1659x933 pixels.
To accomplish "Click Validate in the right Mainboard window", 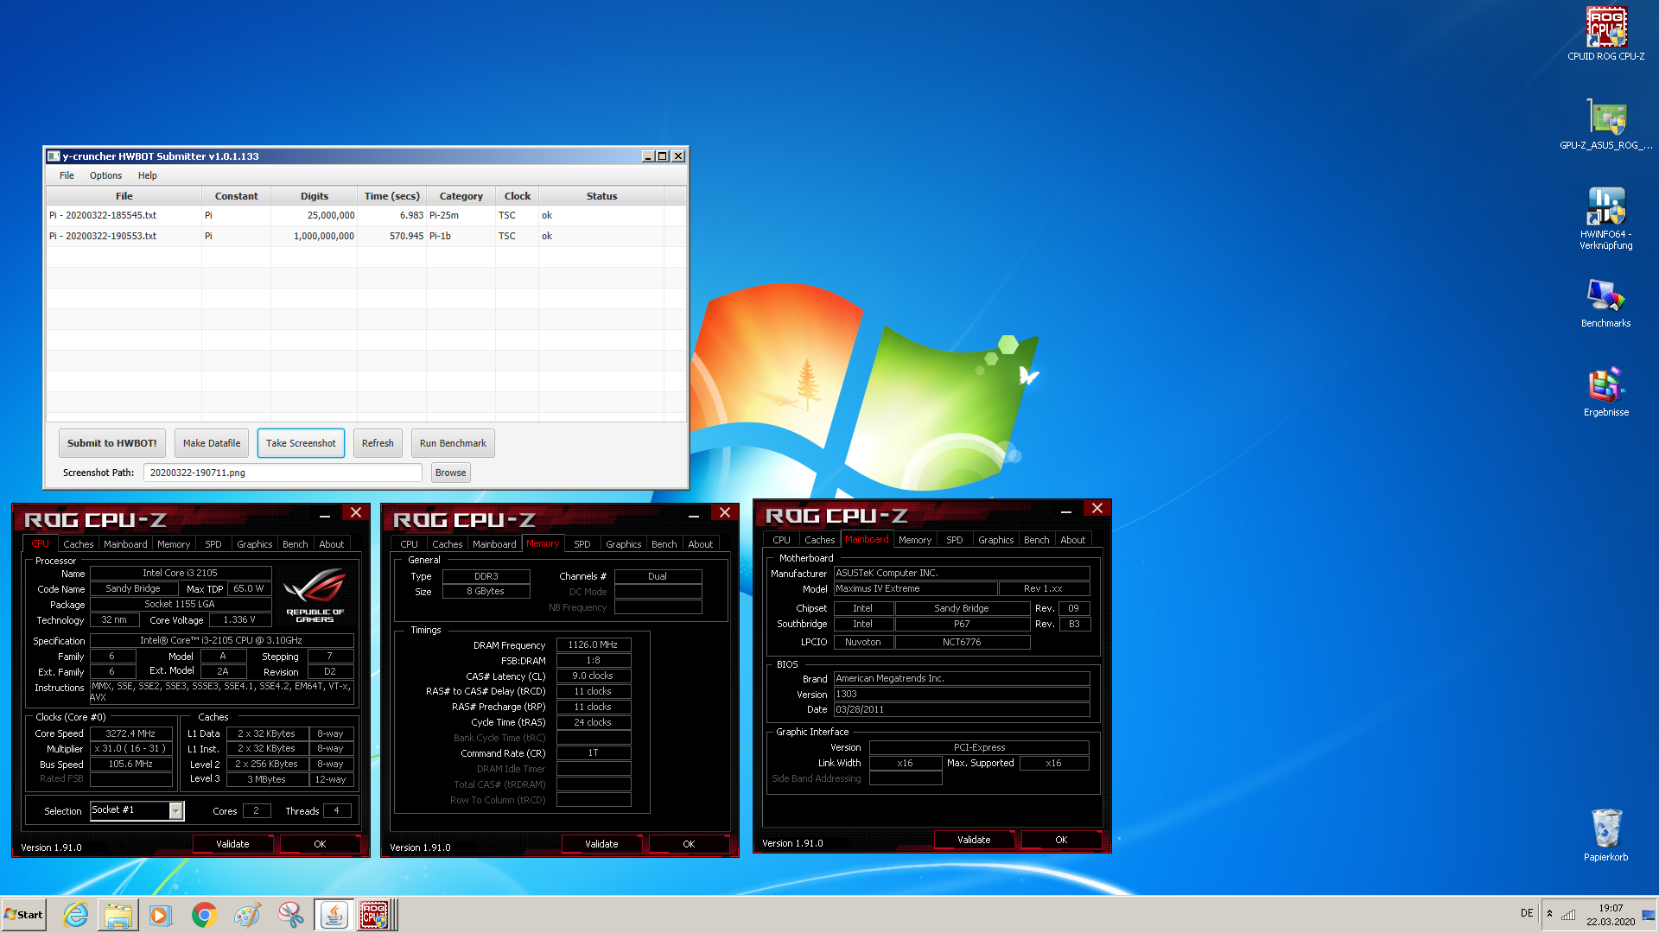I will point(974,840).
